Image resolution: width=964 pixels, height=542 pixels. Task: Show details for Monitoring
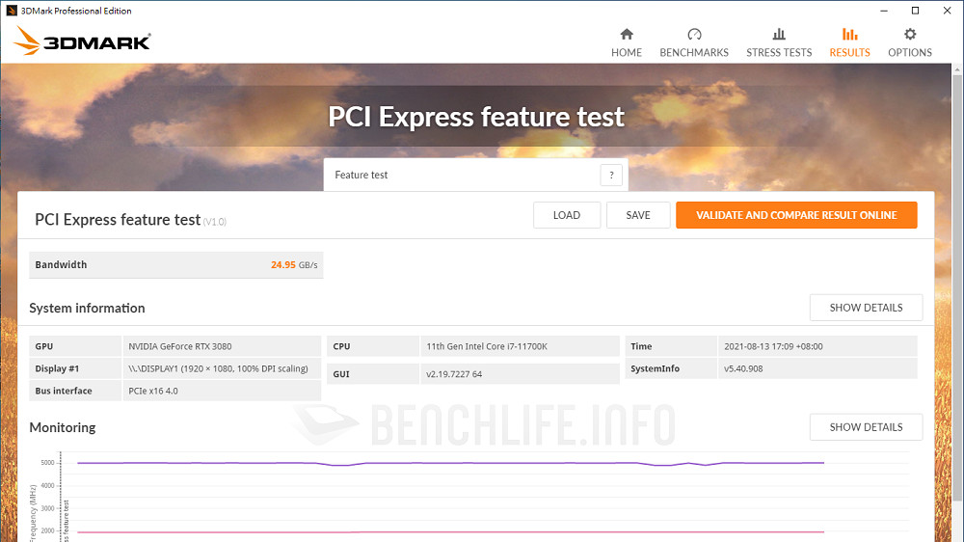866,427
